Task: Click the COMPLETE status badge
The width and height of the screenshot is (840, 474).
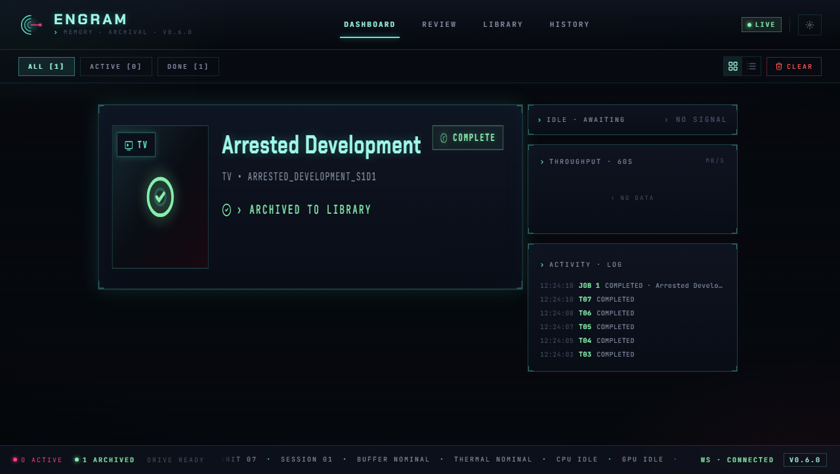Action: pos(468,138)
